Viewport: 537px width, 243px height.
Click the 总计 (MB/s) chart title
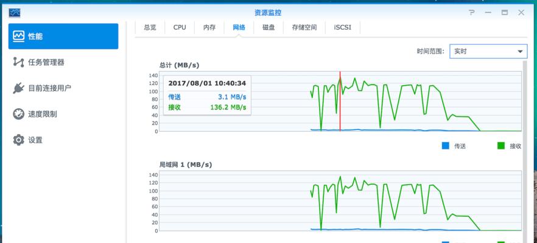(x=179, y=65)
